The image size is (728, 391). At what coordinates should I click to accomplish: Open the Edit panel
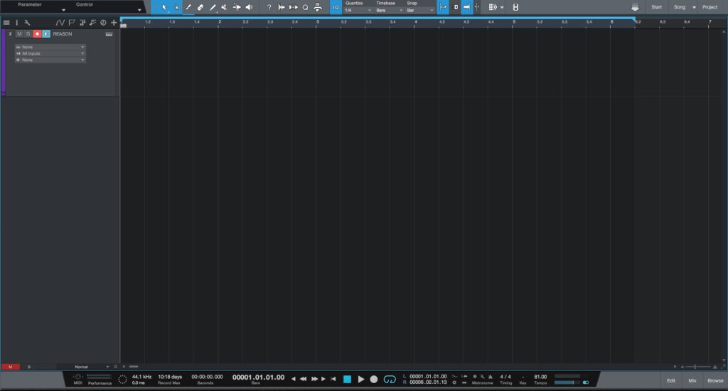671,380
